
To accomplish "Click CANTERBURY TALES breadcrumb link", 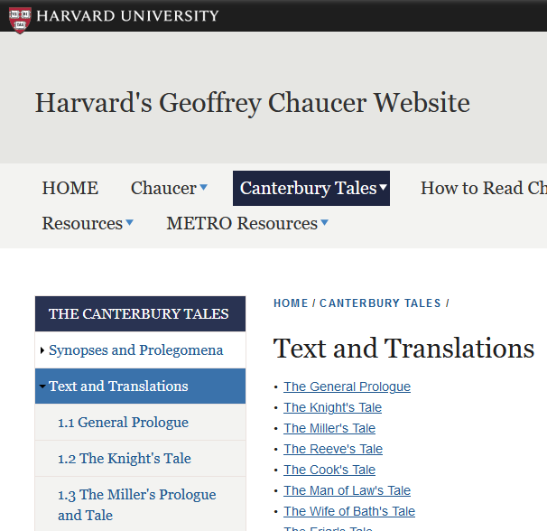I will [380, 303].
